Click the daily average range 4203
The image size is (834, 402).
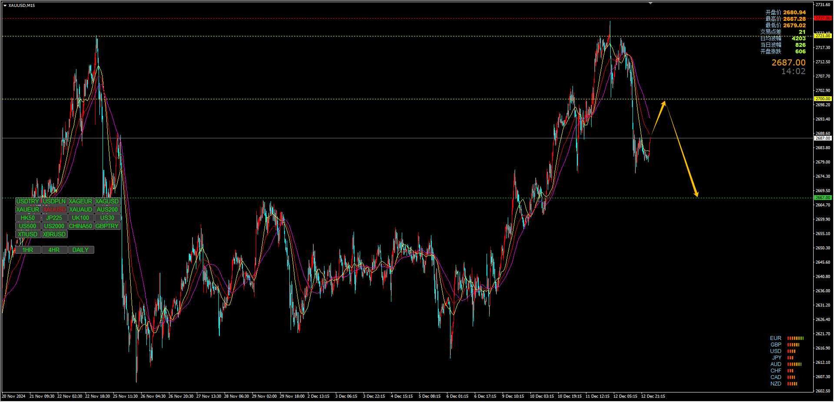(799, 39)
